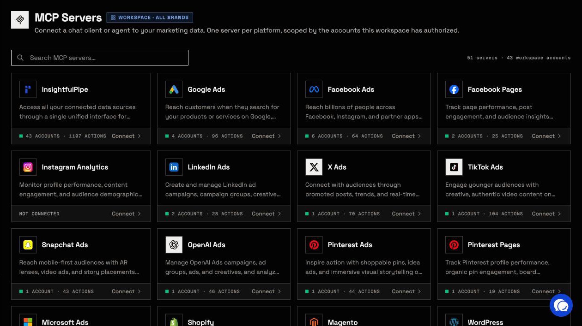This screenshot has width=582, height=326.
Task: Click the MCP Servers page heading
Action: click(68, 18)
